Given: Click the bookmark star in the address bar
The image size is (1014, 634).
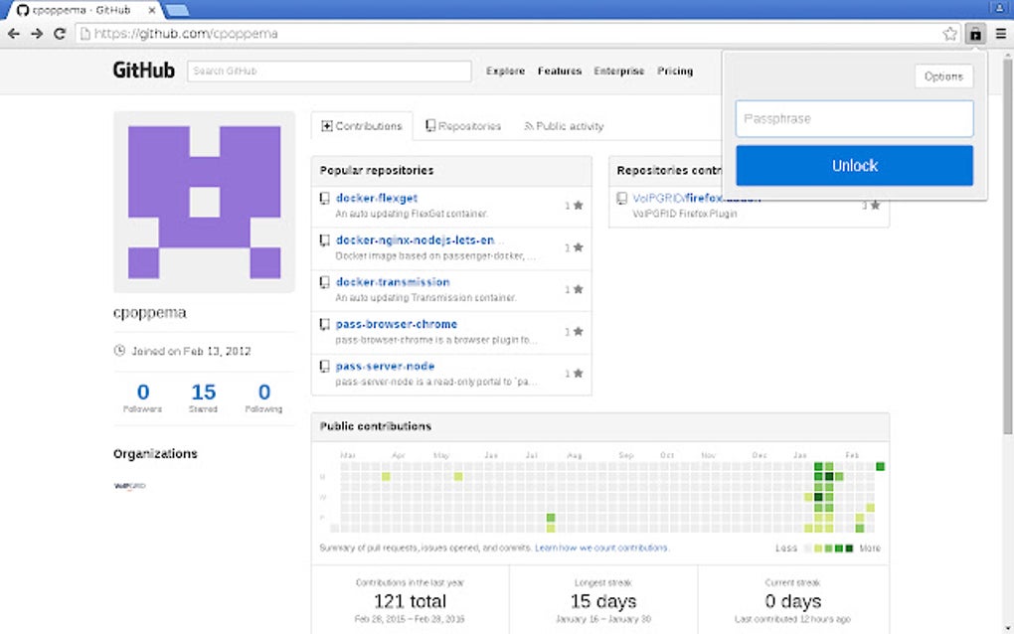Looking at the screenshot, I should tap(949, 33).
